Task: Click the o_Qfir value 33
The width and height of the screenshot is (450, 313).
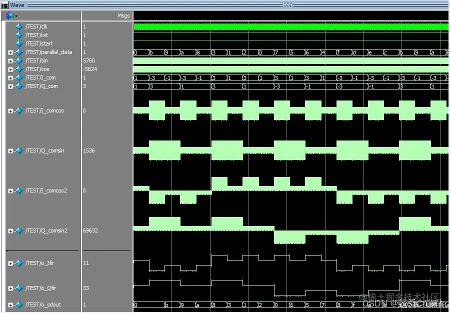Action: [x=86, y=288]
